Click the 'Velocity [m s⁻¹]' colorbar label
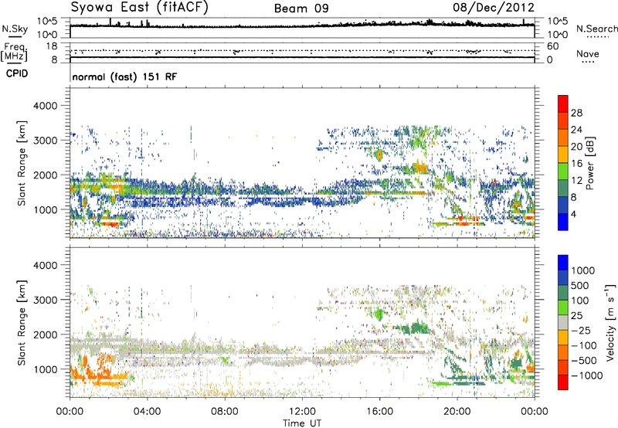Image resolution: width=618 pixels, height=428 pixels. coord(610,322)
